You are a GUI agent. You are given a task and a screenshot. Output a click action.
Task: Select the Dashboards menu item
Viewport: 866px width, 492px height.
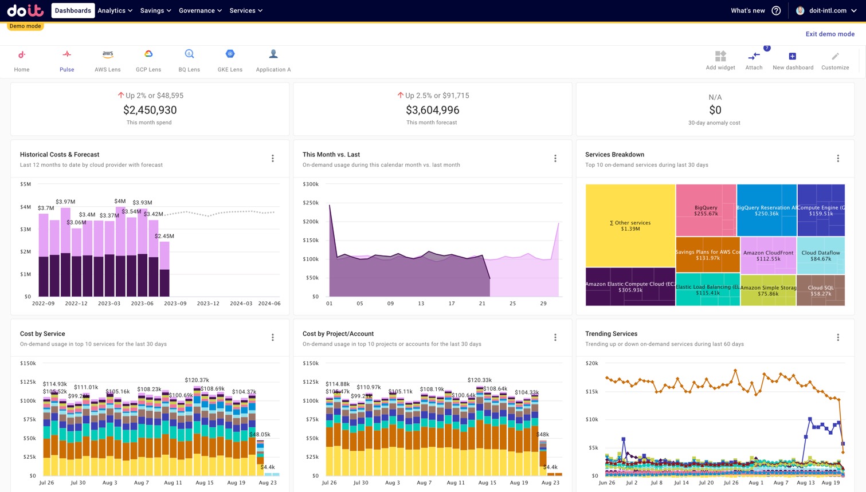click(73, 10)
